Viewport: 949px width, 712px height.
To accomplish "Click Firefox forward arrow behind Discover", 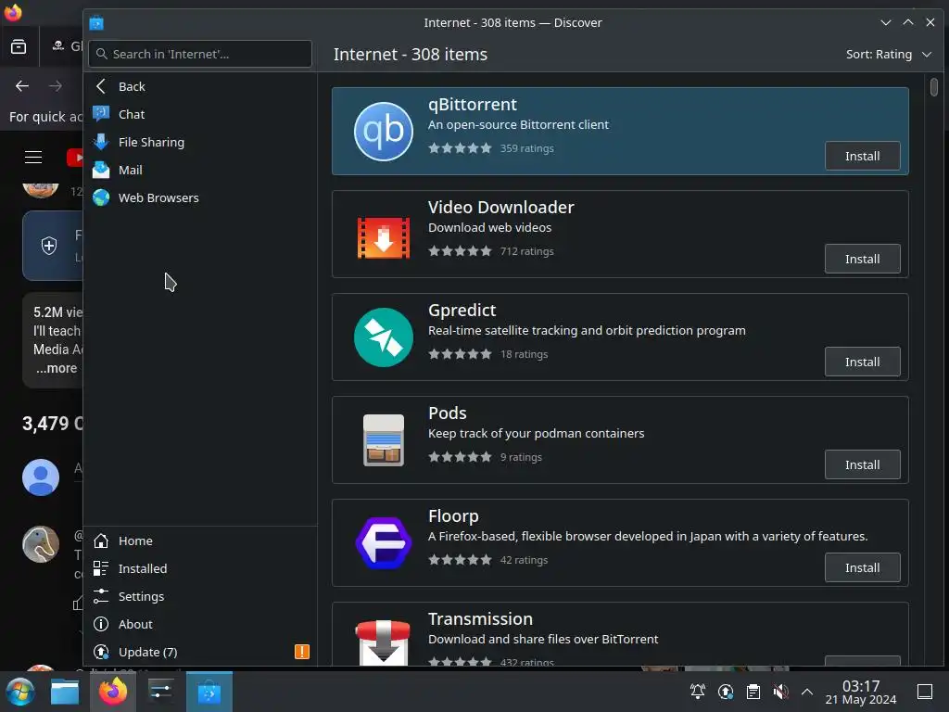I will pos(55,86).
